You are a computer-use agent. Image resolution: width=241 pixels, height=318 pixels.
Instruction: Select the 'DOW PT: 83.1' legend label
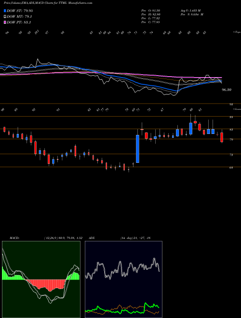point(19,23)
